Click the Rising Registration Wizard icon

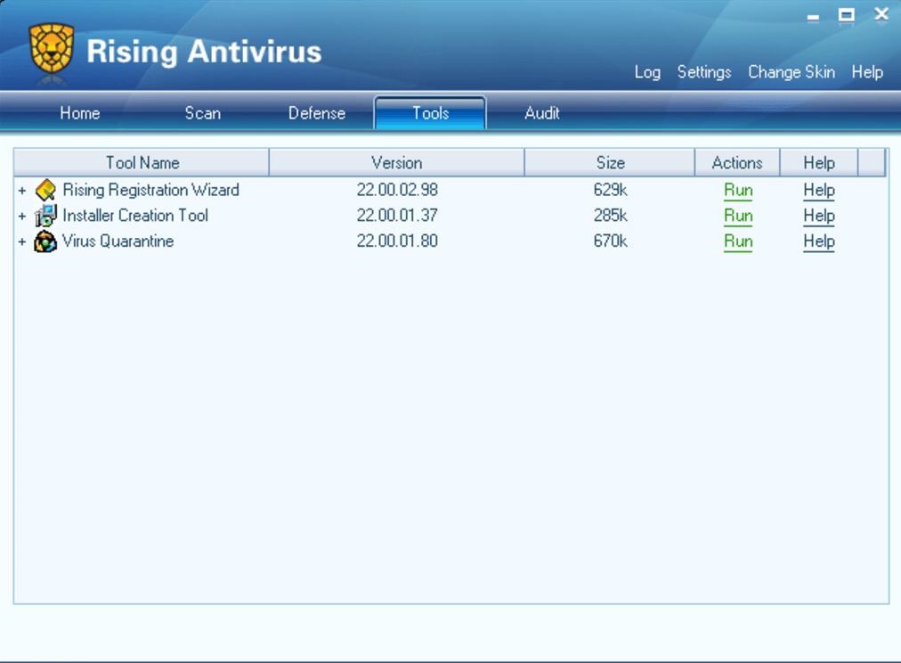[x=45, y=190]
